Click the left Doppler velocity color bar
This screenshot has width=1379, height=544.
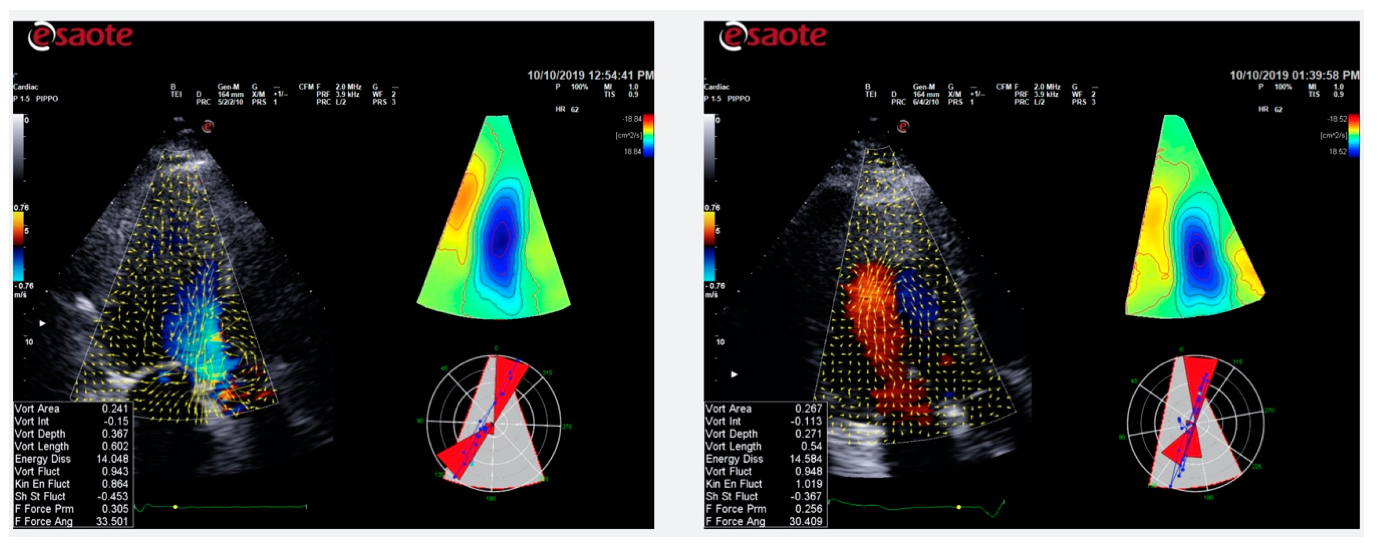18,246
